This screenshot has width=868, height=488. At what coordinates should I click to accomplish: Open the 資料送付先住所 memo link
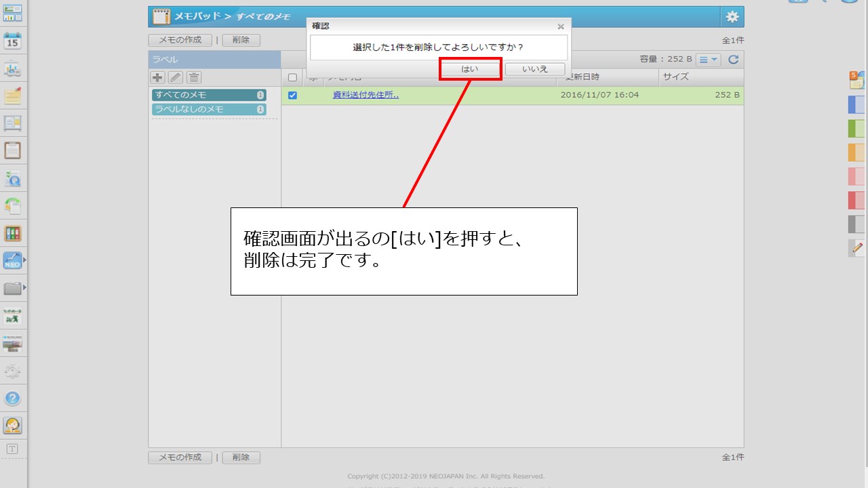pos(366,95)
